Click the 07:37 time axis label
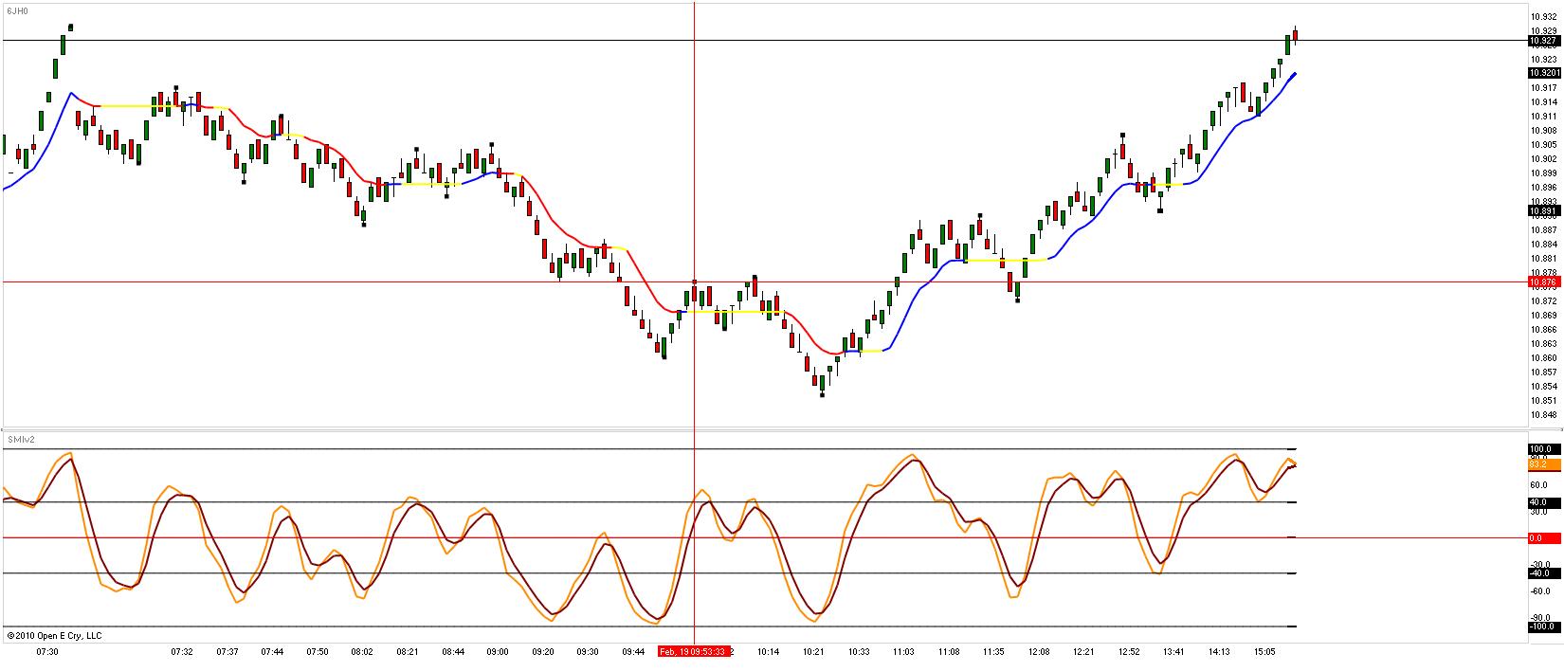Image resolution: width=1564 pixels, height=672 pixels. point(227,652)
